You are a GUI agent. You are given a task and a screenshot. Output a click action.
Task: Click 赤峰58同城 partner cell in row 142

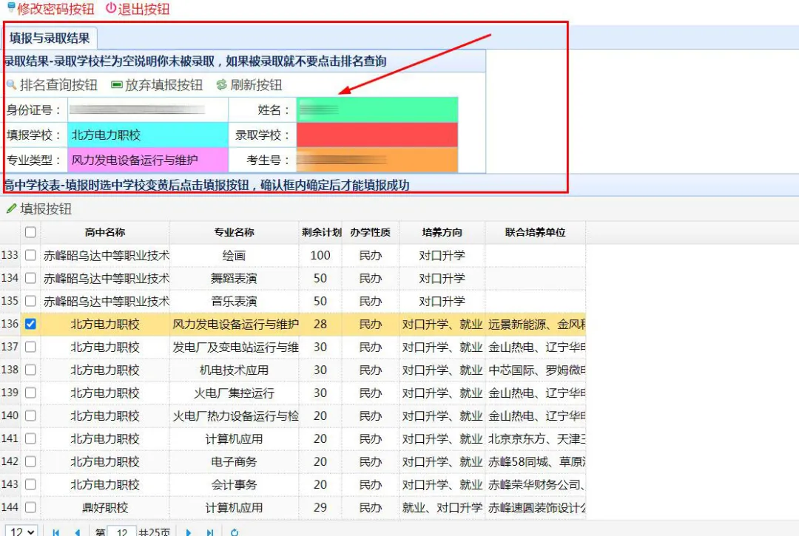click(x=536, y=461)
